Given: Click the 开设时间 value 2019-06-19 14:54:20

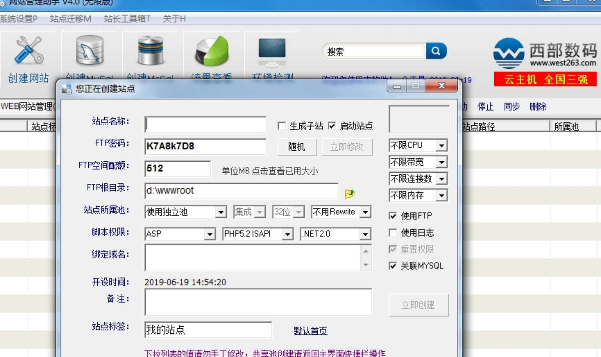Looking at the screenshot, I should click(185, 282).
